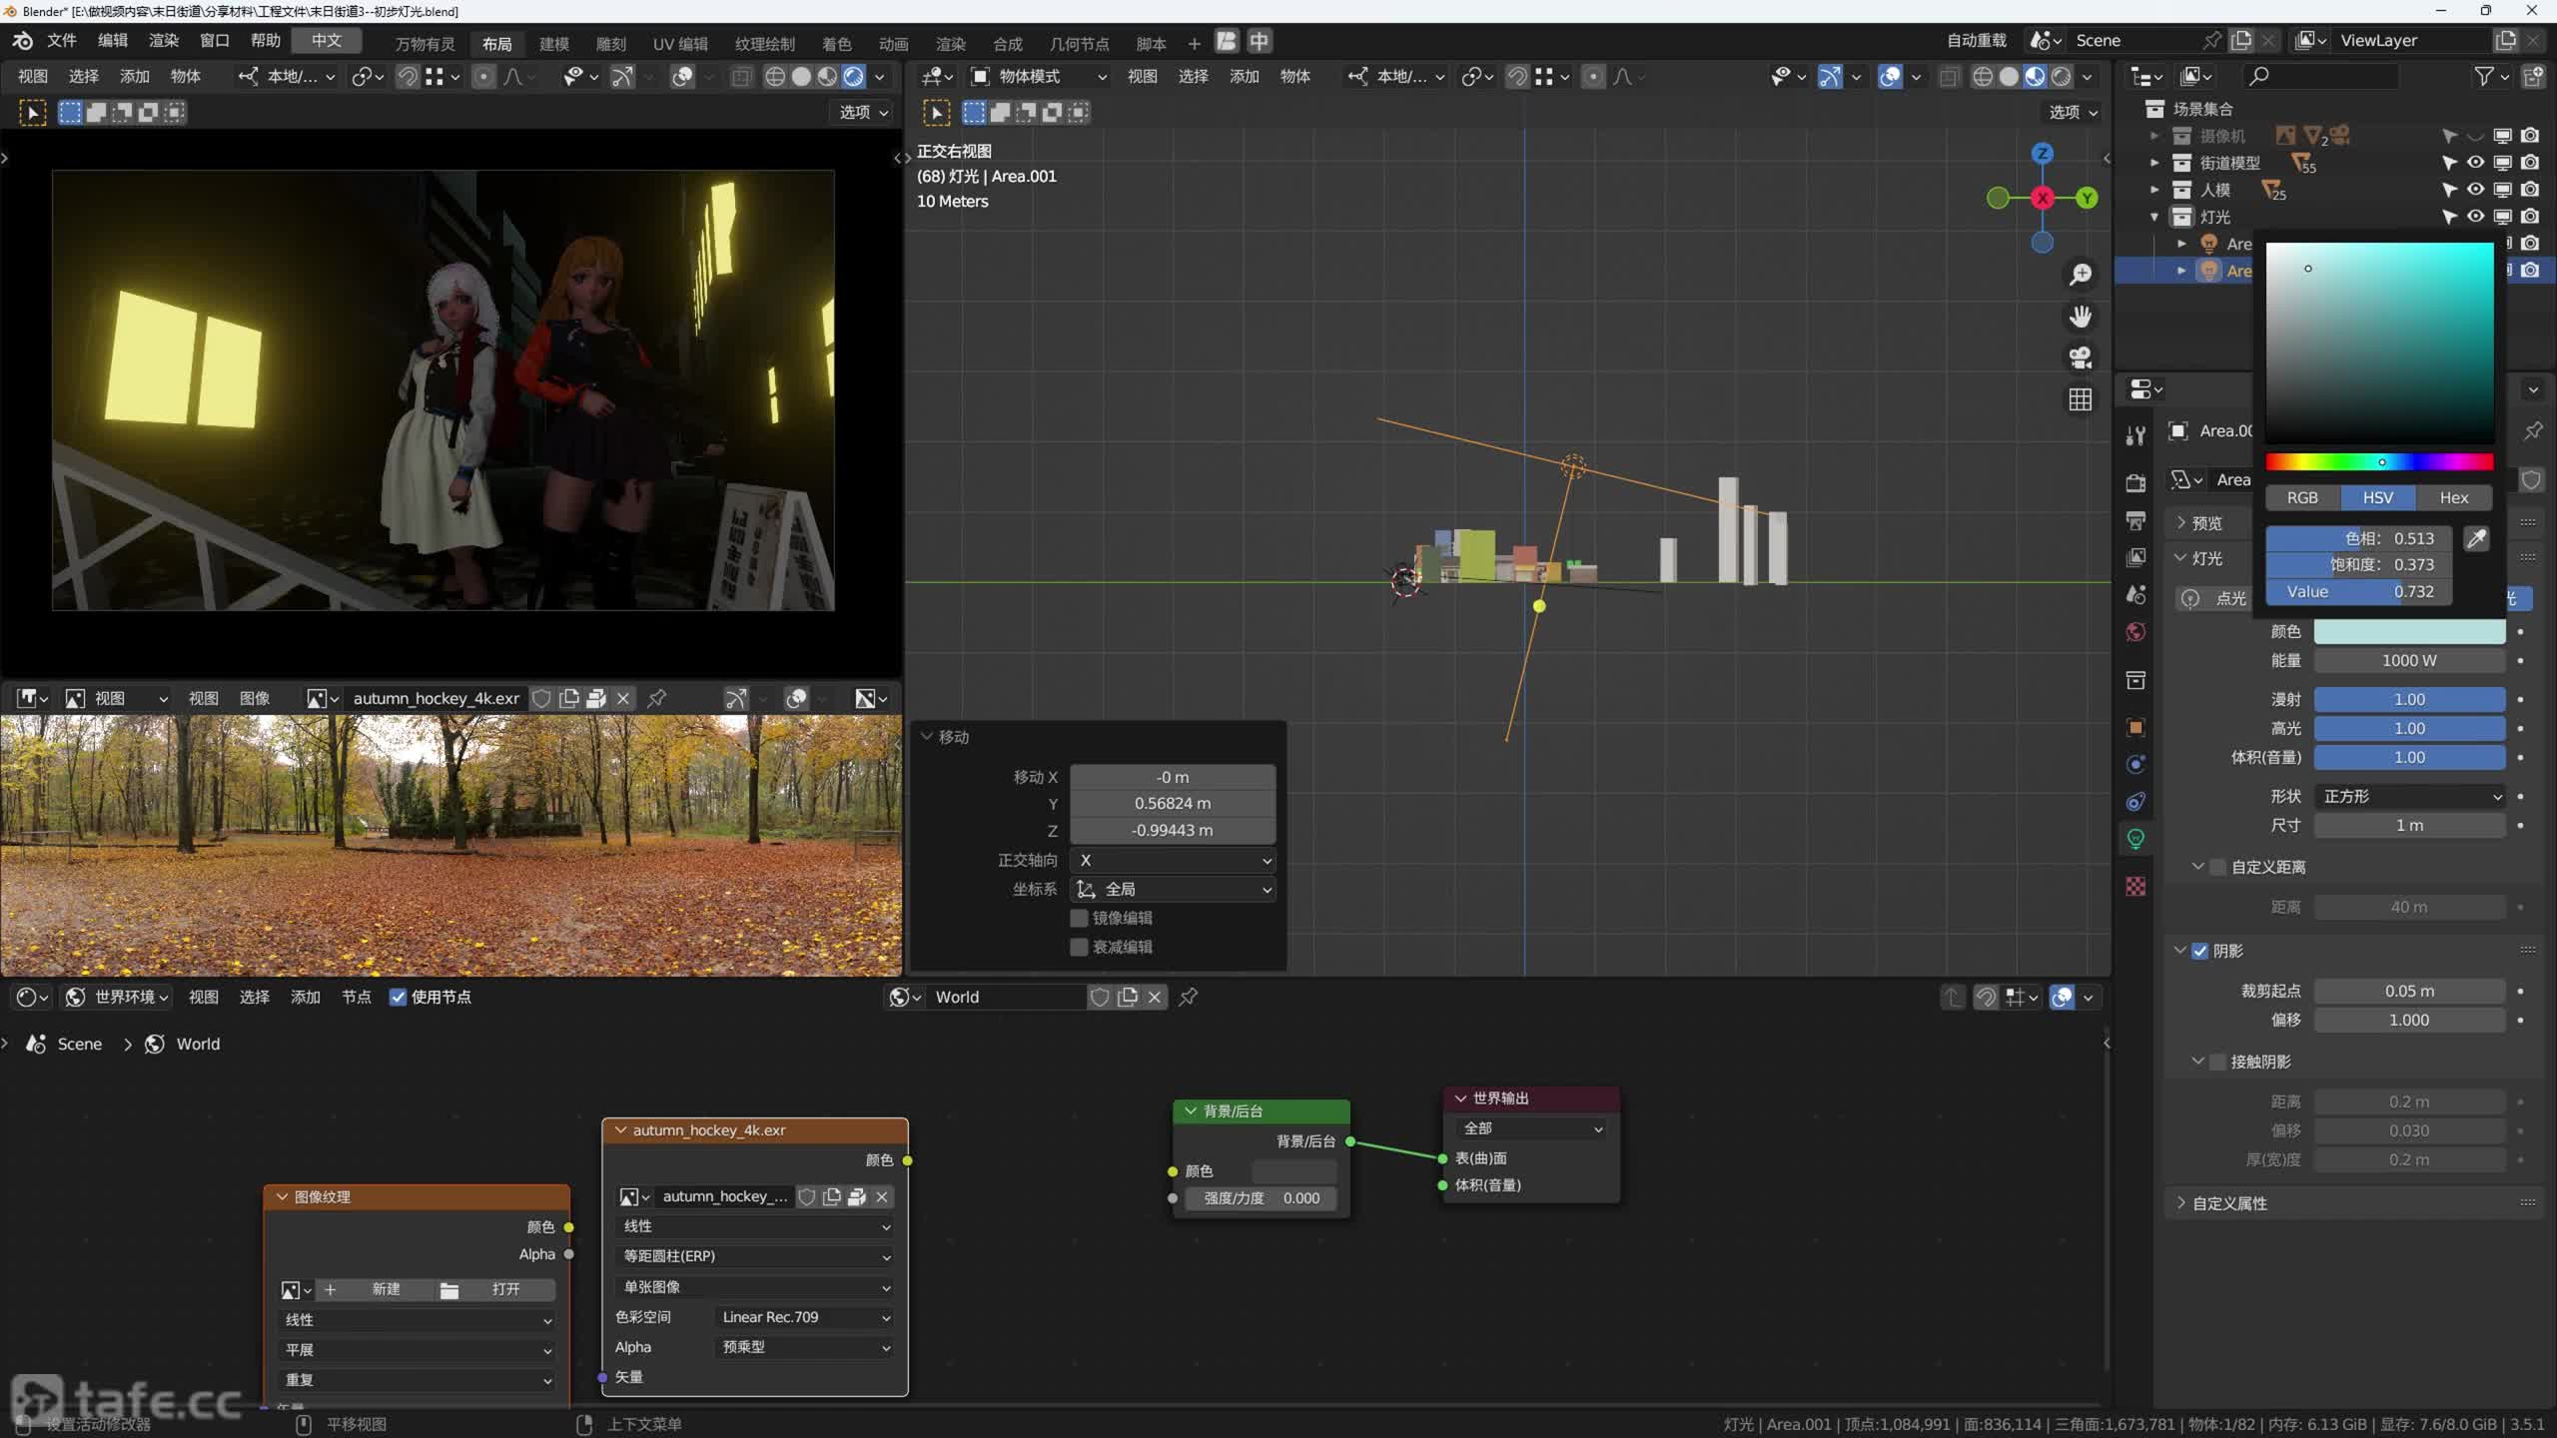The height and width of the screenshot is (1438, 2557).
Task: Open the color space Linear Rec.709 dropdown
Action: [x=804, y=1317]
